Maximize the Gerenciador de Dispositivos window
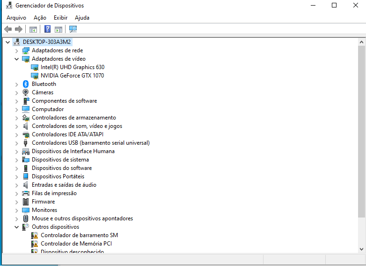366x267 pixels. coord(334,5)
